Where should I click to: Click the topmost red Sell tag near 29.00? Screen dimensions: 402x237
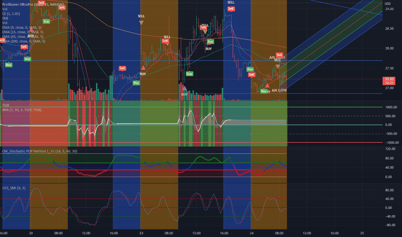[x=41, y=2]
